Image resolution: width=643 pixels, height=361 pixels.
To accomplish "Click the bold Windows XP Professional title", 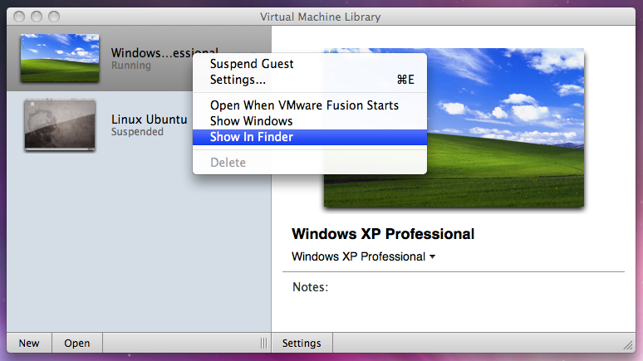I will click(x=383, y=234).
